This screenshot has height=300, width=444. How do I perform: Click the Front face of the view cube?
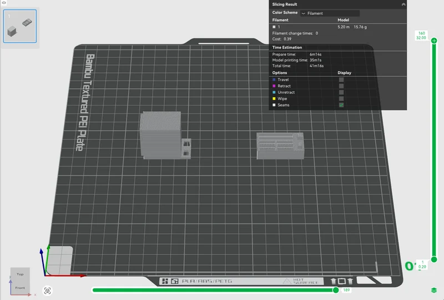(x=20, y=288)
